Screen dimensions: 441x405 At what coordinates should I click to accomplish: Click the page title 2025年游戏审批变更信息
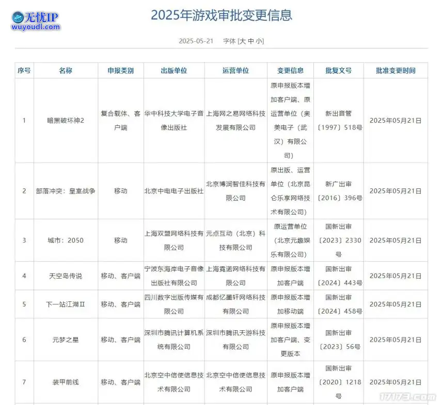[x=222, y=15]
